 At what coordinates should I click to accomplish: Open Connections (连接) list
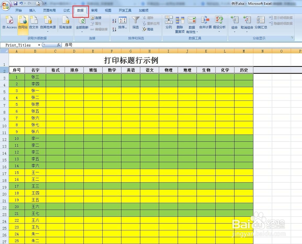(96, 18)
